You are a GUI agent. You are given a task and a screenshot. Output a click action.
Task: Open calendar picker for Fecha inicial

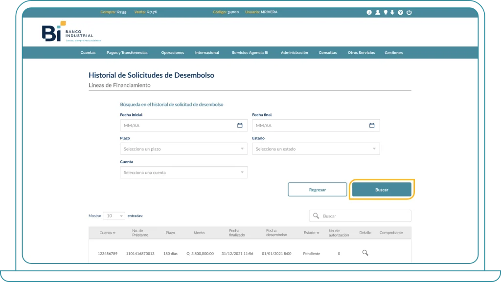(240, 126)
